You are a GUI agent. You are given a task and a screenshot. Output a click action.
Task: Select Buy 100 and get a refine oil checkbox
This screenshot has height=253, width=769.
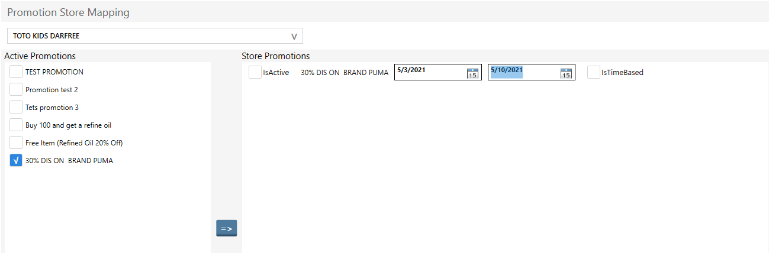16,125
